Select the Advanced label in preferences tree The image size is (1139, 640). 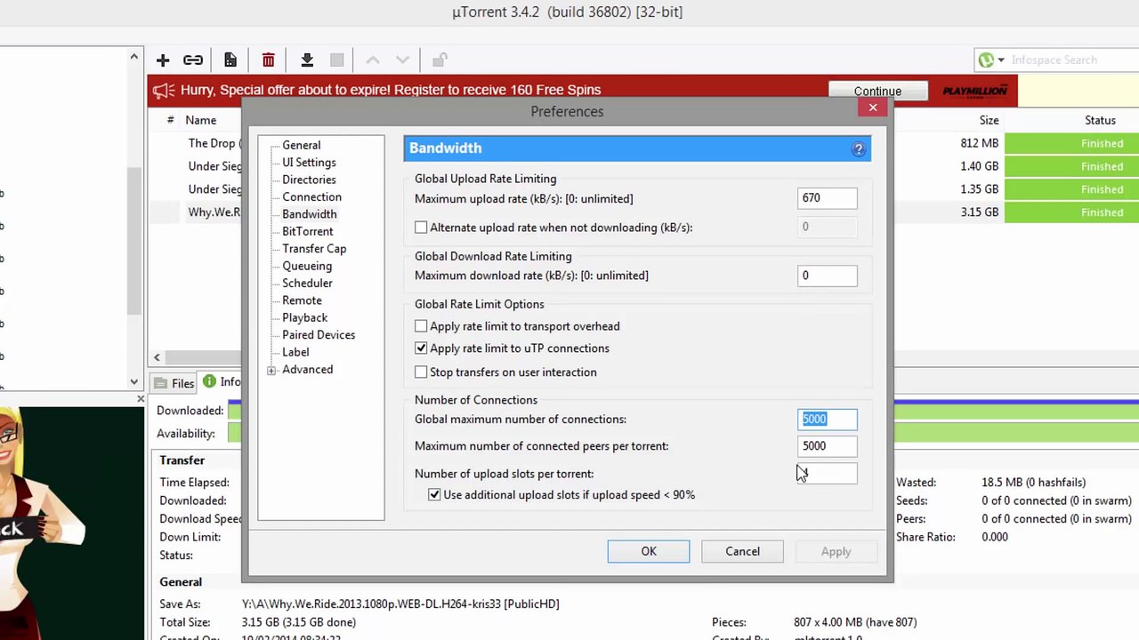pos(307,370)
